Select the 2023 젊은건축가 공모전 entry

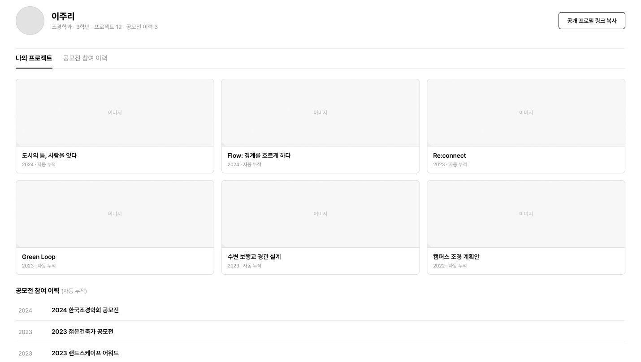(x=320, y=332)
